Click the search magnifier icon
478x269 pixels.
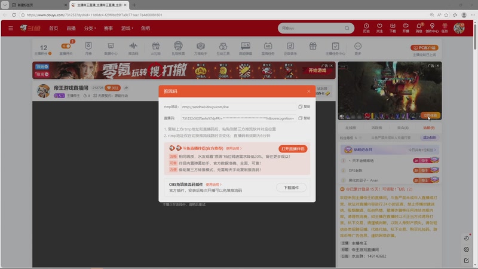[347, 28]
